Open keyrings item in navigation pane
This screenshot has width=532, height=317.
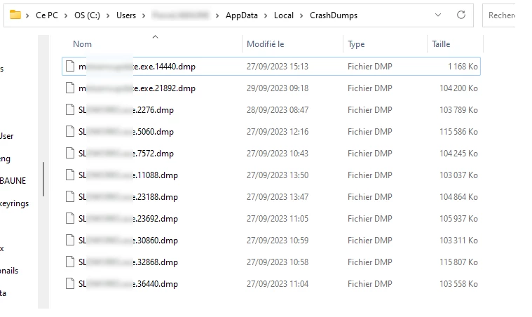14,203
